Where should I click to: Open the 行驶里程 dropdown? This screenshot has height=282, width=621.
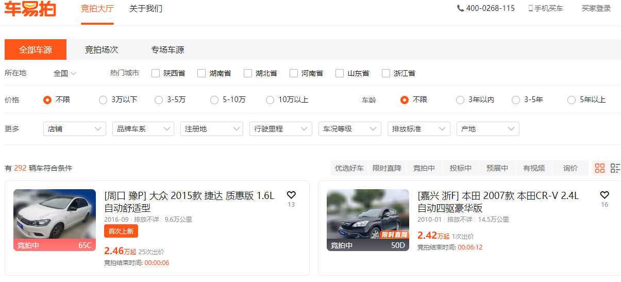[281, 129]
